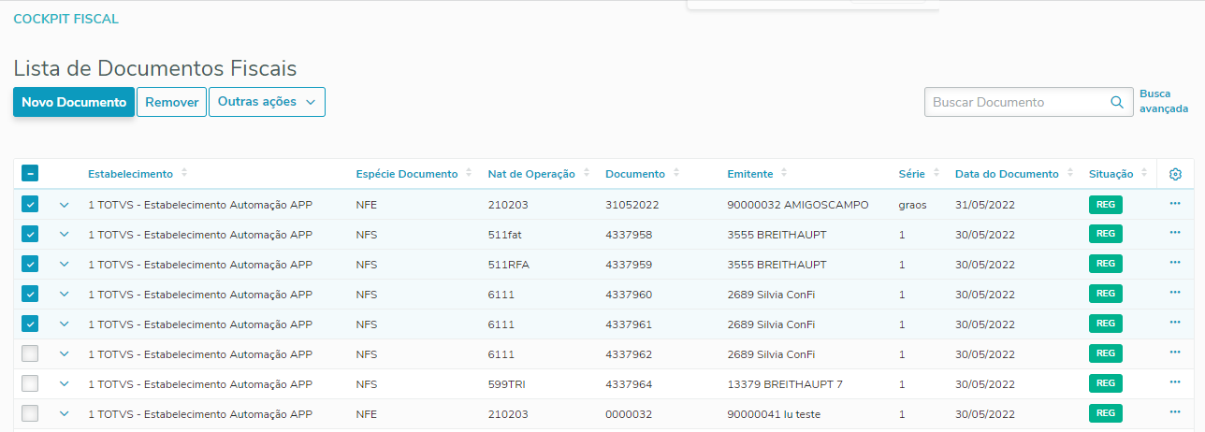
Task: Check the row for document 0000032
Action: click(x=30, y=414)
